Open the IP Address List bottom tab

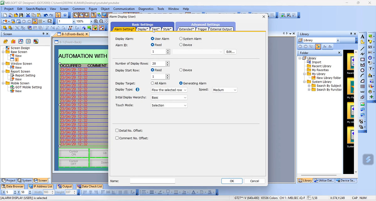pos(40,186)
